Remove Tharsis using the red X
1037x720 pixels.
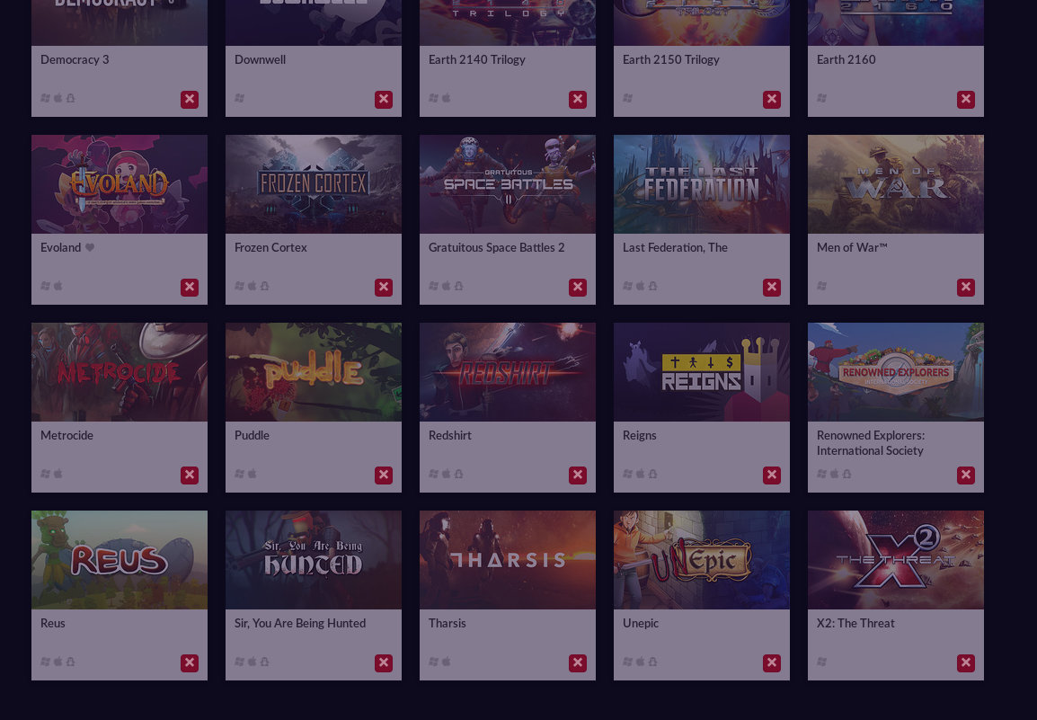578,663
